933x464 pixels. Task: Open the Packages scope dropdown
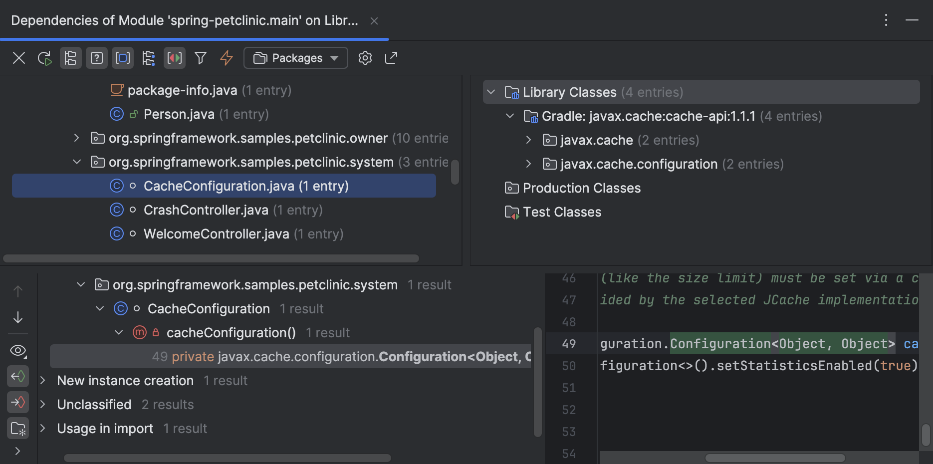click(x=295, y=58)
